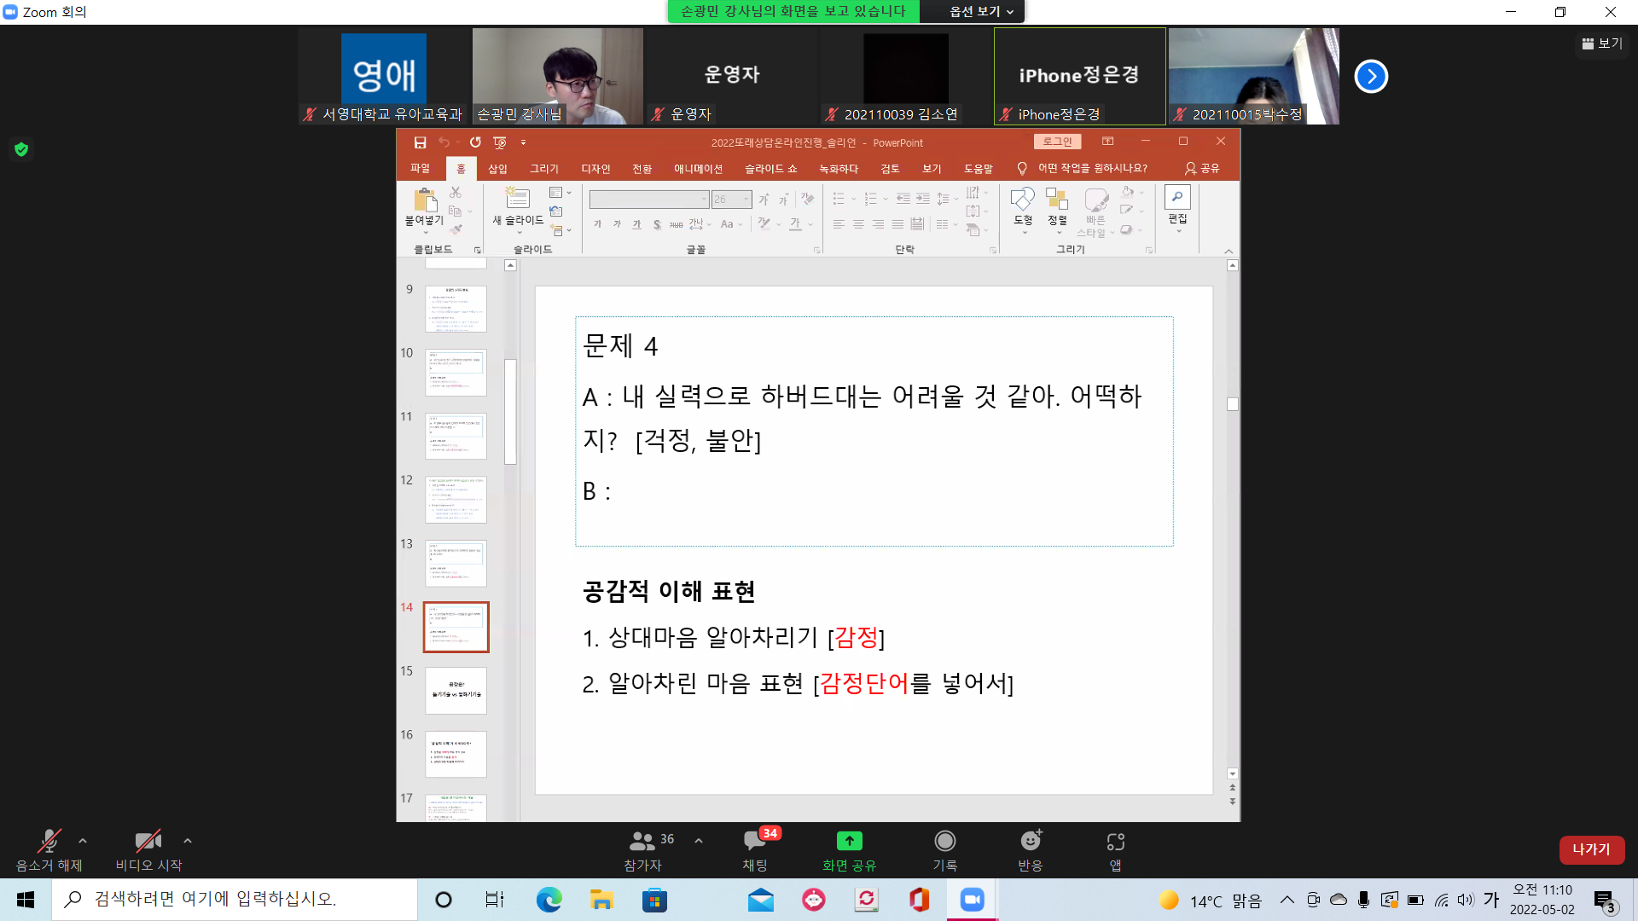Click the green encryption shield icon
The width and height of the screenshot is (1638, 921).
pos(21,150)
